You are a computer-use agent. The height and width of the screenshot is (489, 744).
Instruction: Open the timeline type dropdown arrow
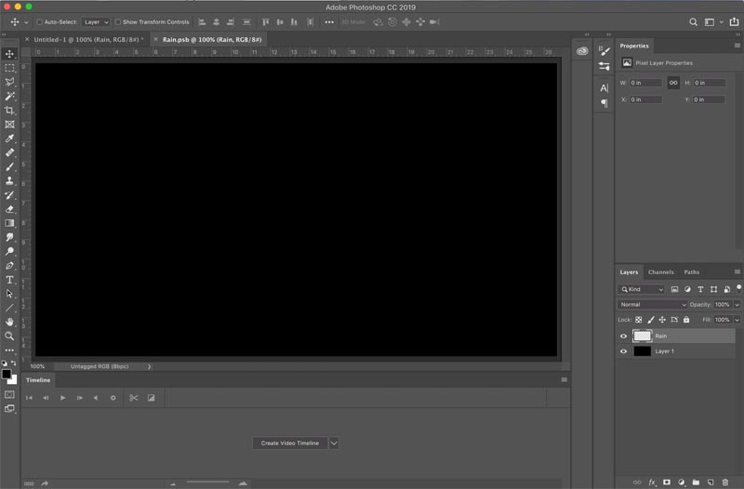pyautogui.click(x=334, y=443)
